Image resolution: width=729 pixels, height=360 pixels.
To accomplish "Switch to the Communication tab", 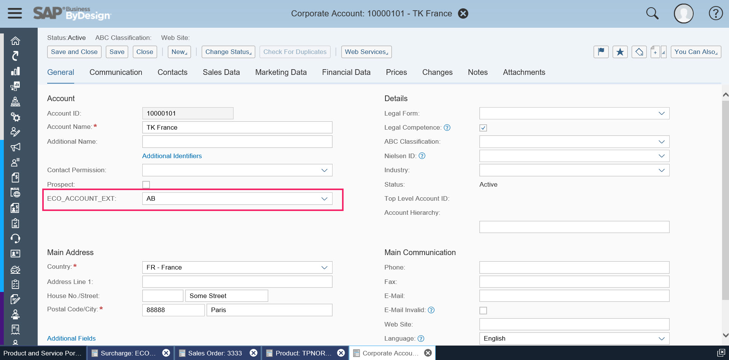I will pos(116,72).
